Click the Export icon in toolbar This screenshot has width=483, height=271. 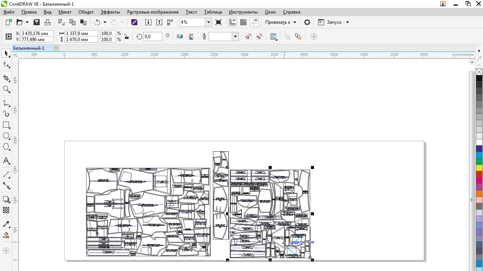point(159,22)
